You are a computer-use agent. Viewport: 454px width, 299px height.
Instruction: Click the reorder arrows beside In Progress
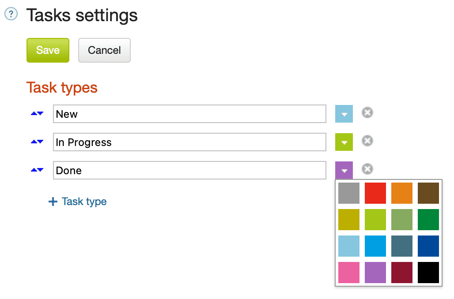coord(37,142)
